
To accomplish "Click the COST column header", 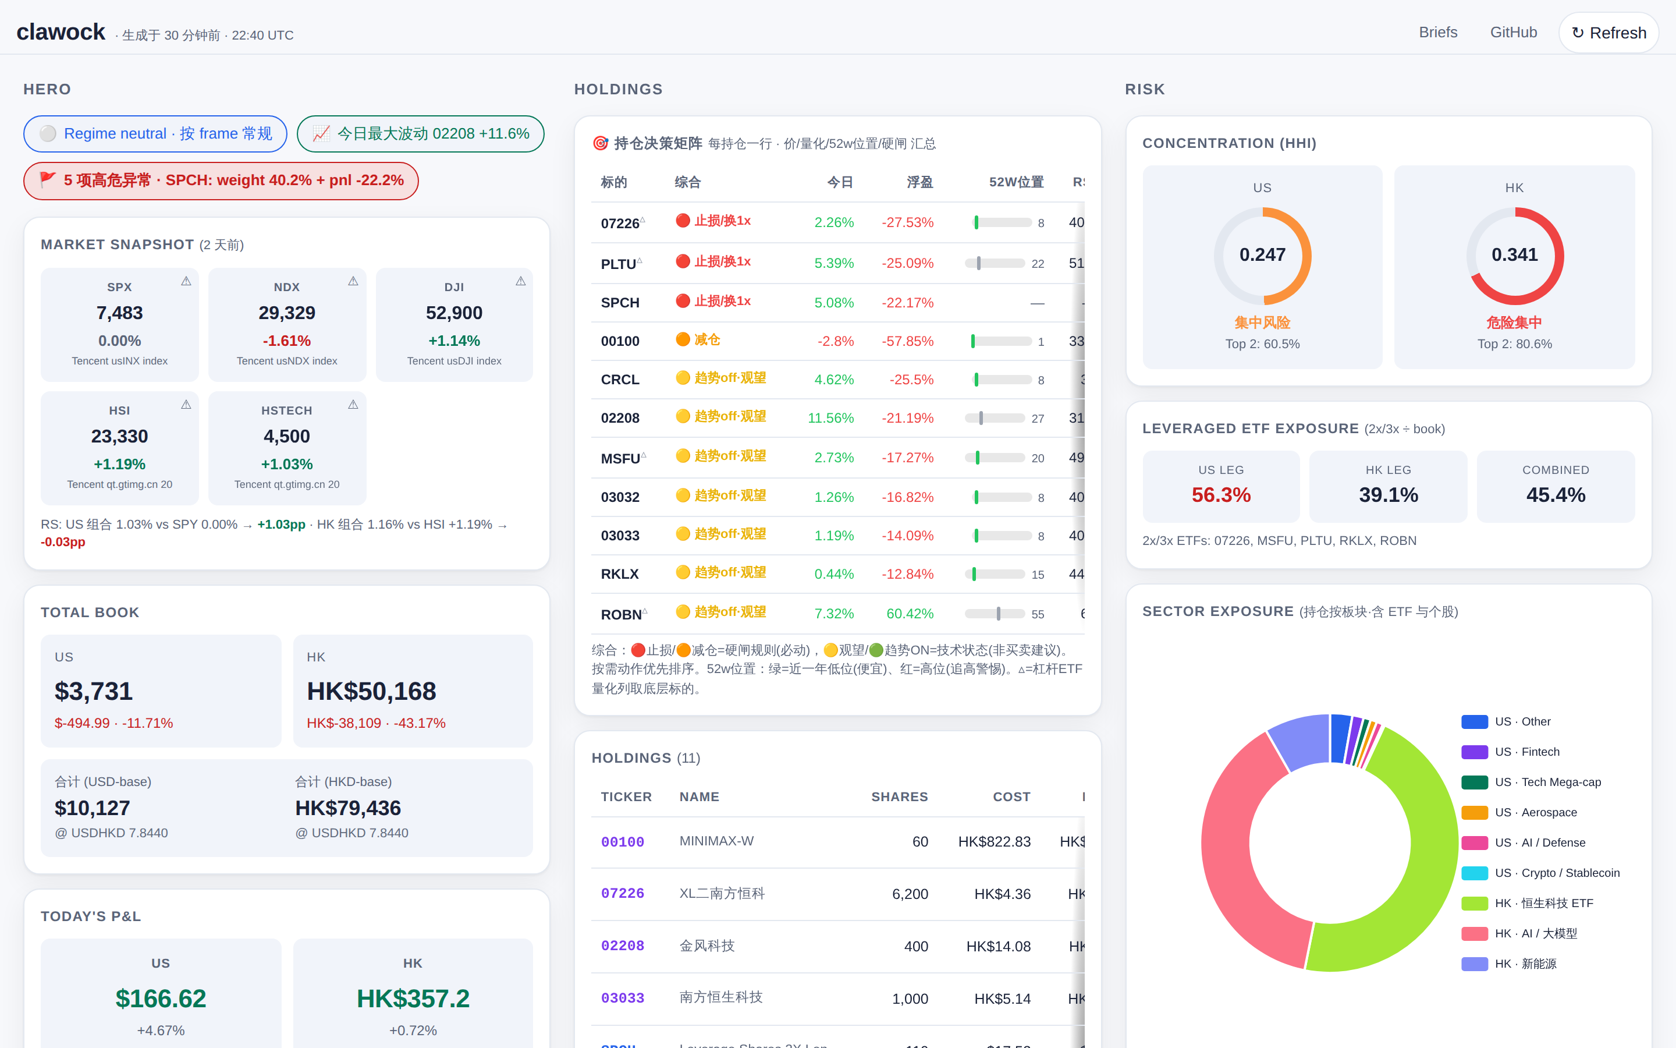I will 1011,797.
